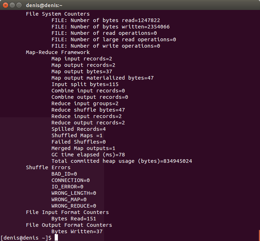
Task: Click the denis@denis:~ window title
Action: (44, 5)
